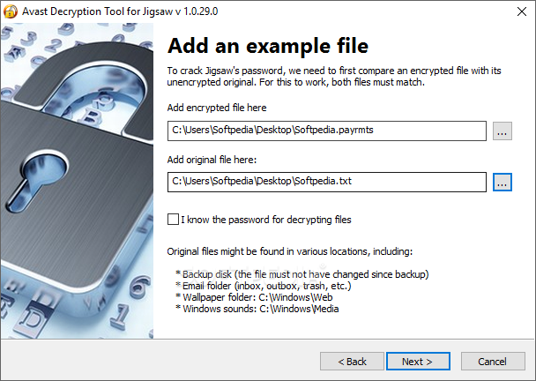Click the 'Backup disk' hint line
Screen dimensions: 536x381
302,274
